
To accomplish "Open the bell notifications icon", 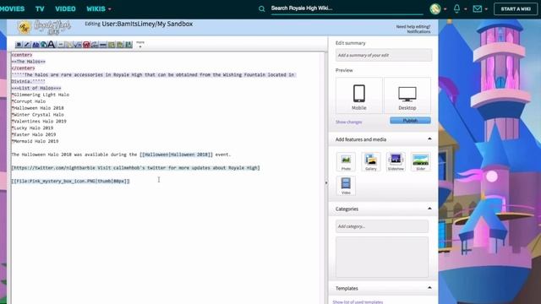I will (x=456, y=8).
